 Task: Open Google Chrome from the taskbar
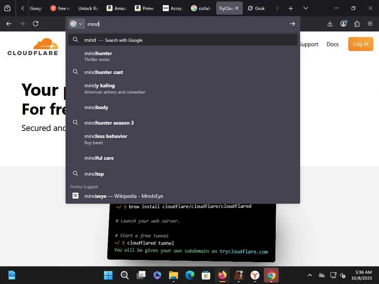(271, 275)
